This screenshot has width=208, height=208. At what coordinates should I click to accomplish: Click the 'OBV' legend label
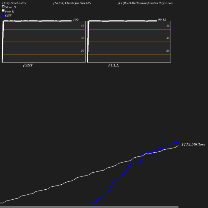pos(8,15)
